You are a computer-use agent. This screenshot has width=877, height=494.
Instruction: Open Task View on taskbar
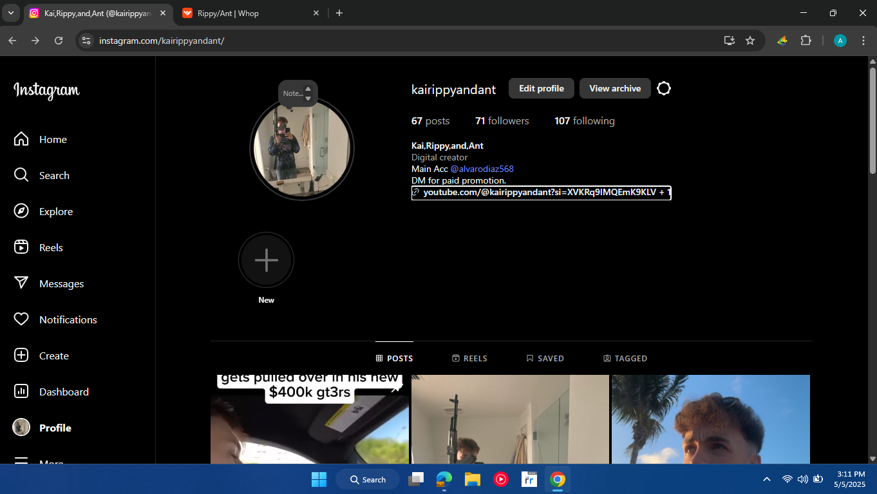click(417, 479)
